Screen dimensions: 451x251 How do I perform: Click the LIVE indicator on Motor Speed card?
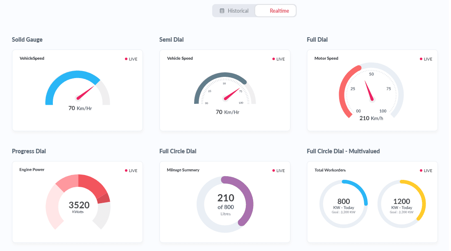coord(426,59)
